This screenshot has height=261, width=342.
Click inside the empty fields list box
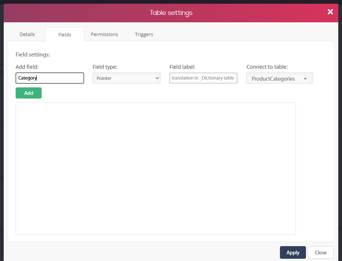click(x=156, y=169)
